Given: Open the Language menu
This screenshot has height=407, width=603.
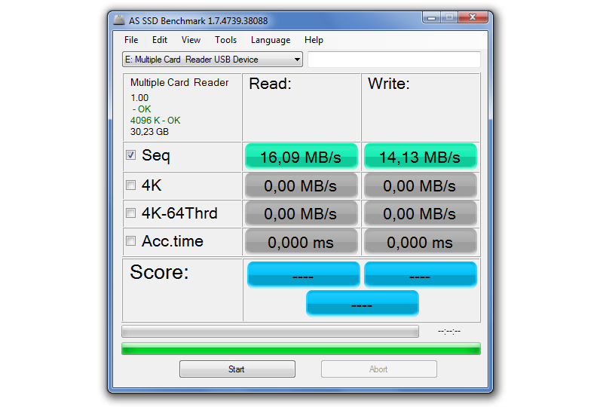Looking at the screenshot, I should pos(270,40).
